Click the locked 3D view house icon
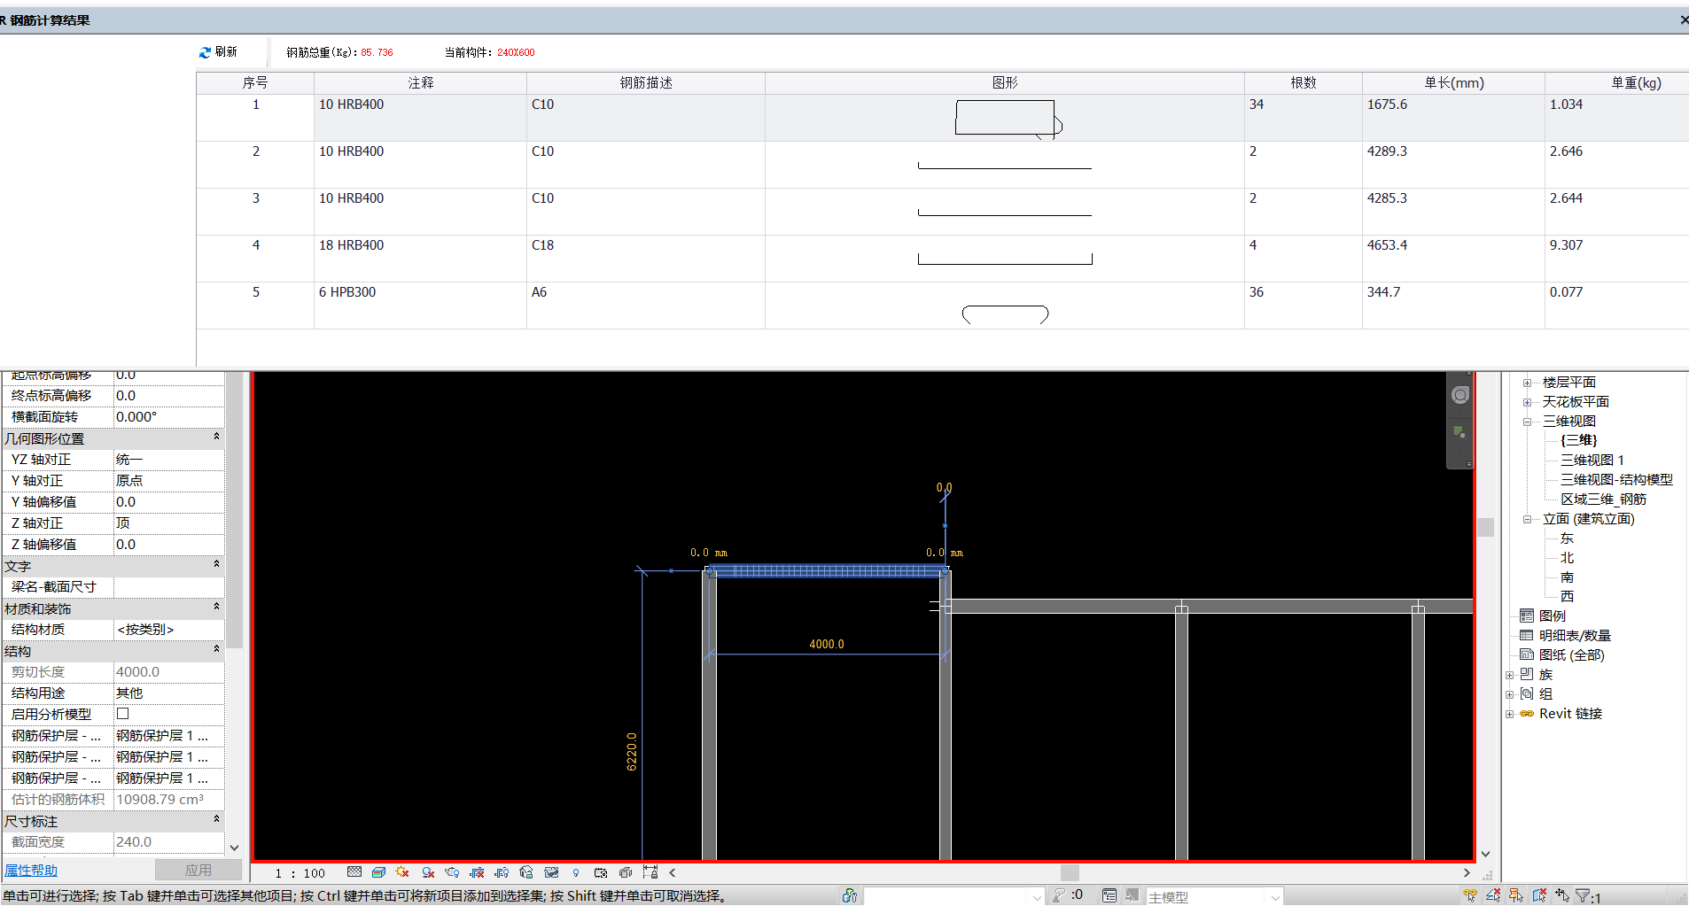 pyautogui.click(x=526, y=872)
